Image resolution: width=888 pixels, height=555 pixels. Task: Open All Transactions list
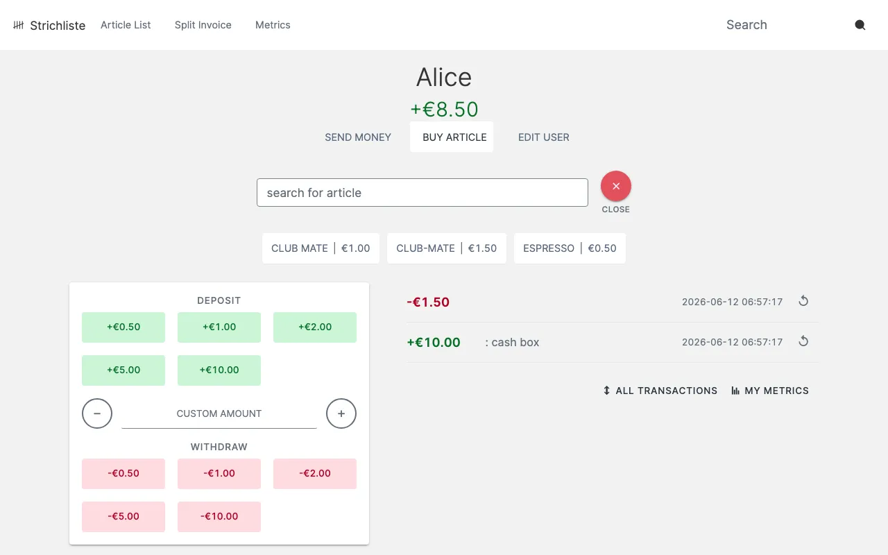tap(660, 391)
